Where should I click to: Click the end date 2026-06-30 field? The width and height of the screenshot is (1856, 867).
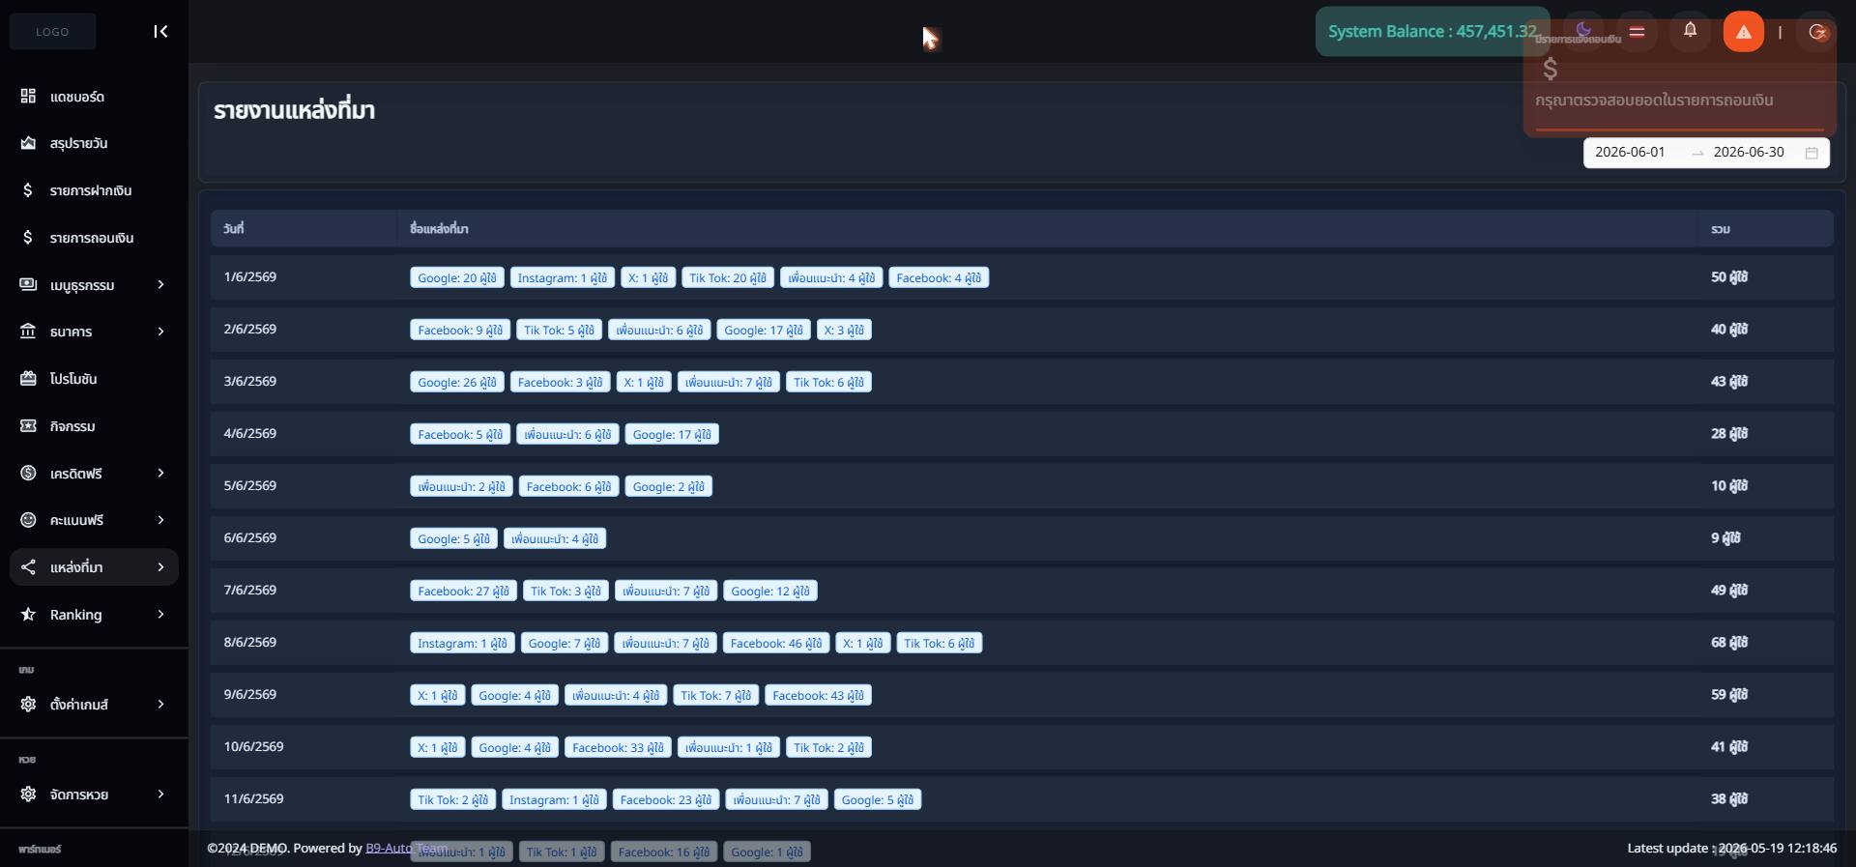[1749, 152]
